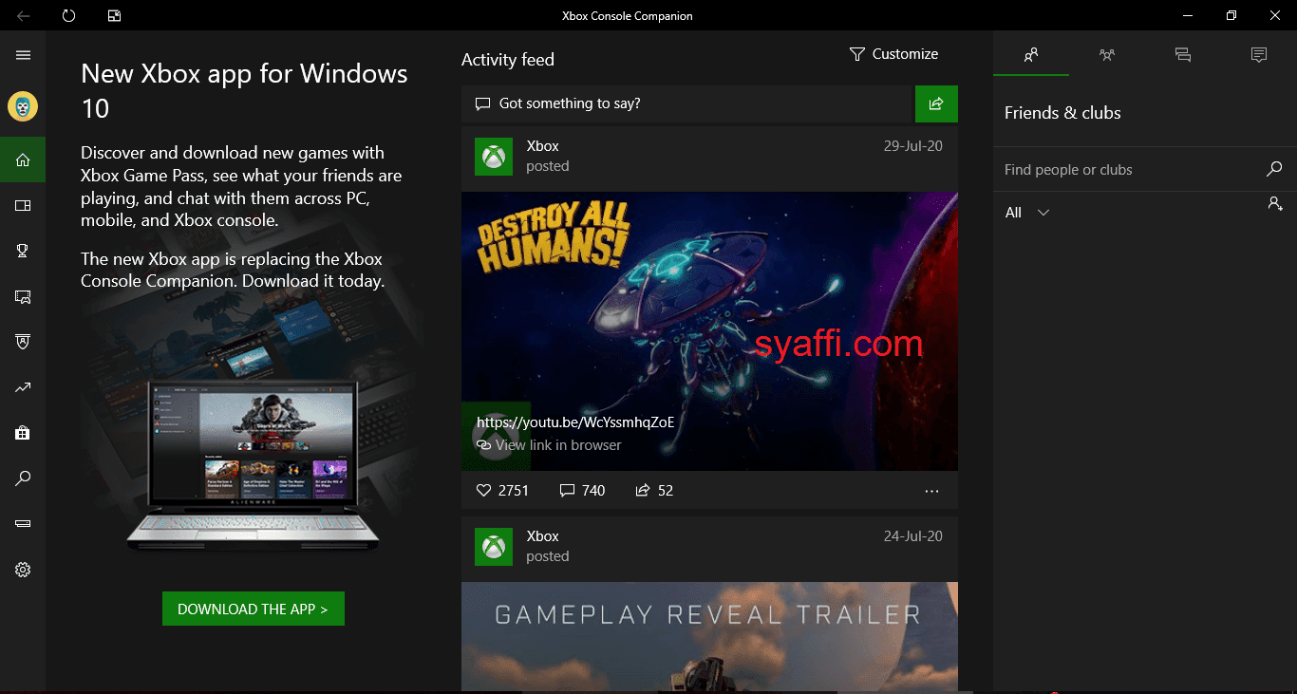This screenshot has height=694, width=1297.
Task: Open the All friends filter dropdown
Action: (x=1026, y=213)
